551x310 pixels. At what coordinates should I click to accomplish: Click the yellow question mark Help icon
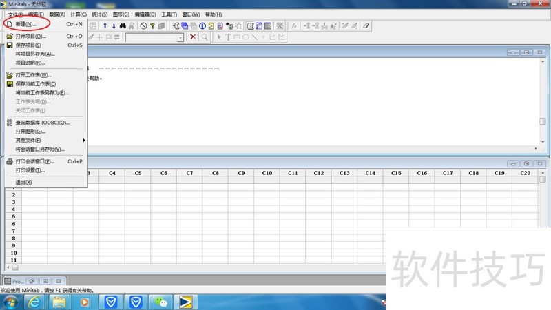(x=152, y=25)
